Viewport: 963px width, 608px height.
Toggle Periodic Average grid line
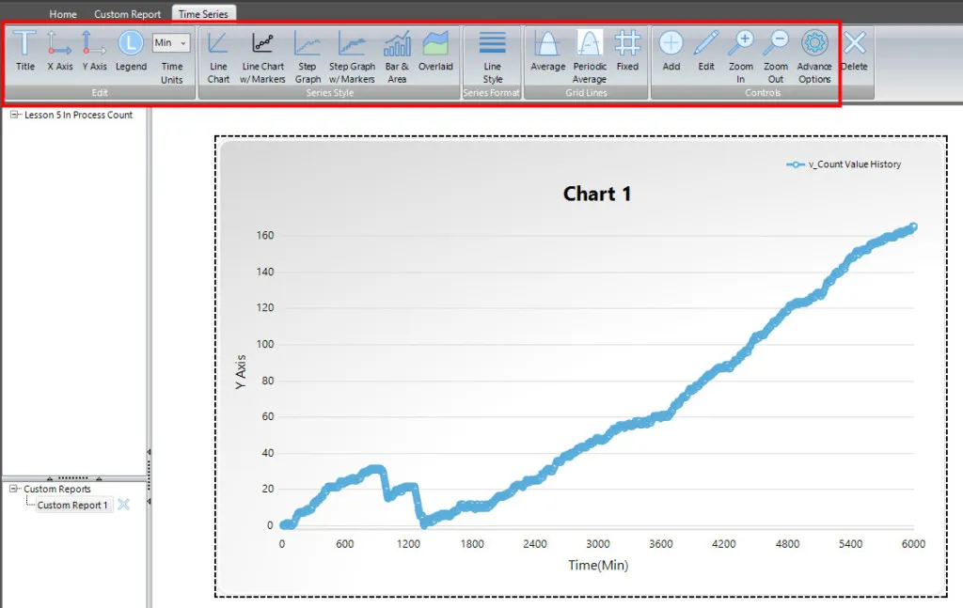pos(590,57)
